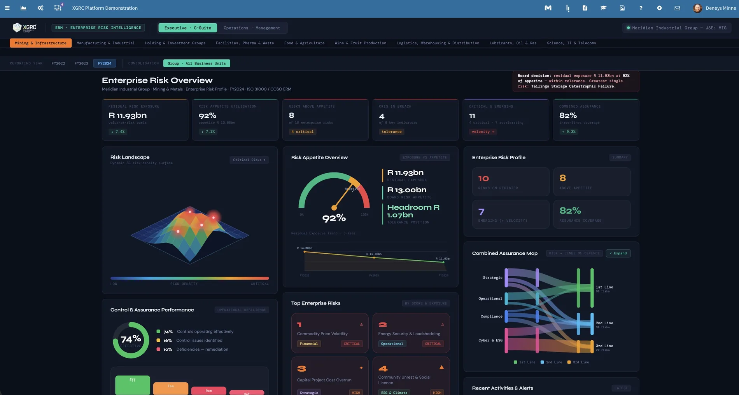Click the graduation cap training icon
Image resolution: width=739 pixels, height=395 pixels.
(x=603, y=8)
